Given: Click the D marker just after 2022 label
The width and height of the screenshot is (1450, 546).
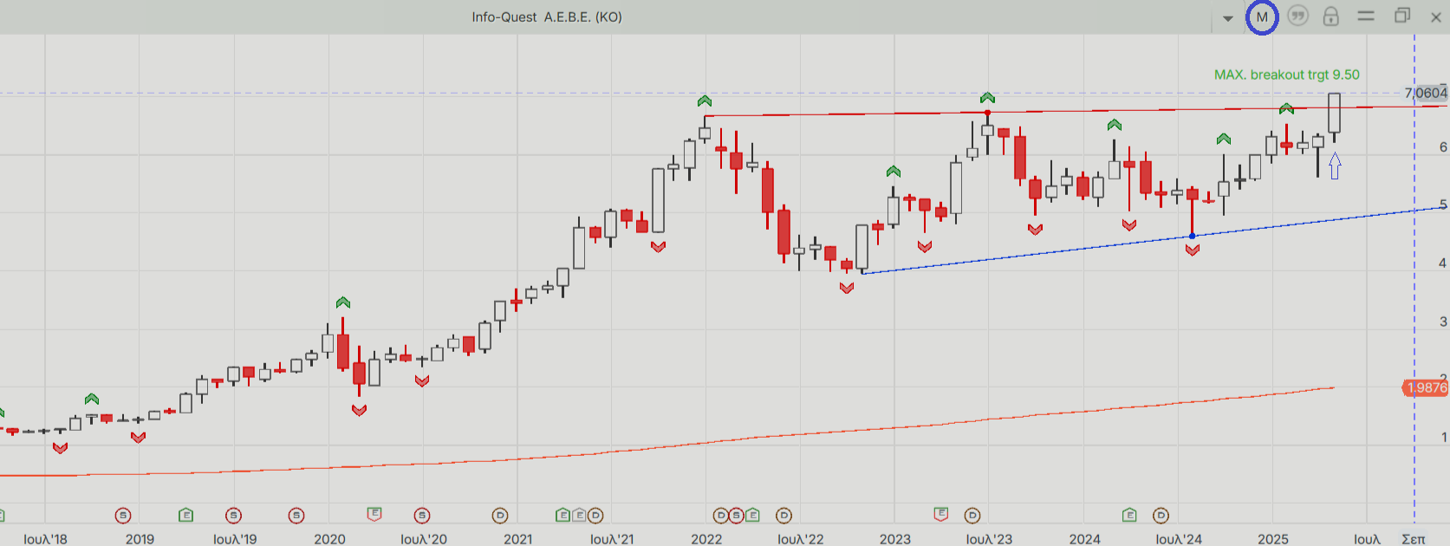Looking at the screenshot, I should (721, 516).
